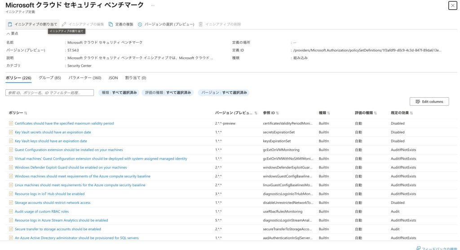Click the policy filter search field
The image size is (460, 250).
[x=49, y=93]
